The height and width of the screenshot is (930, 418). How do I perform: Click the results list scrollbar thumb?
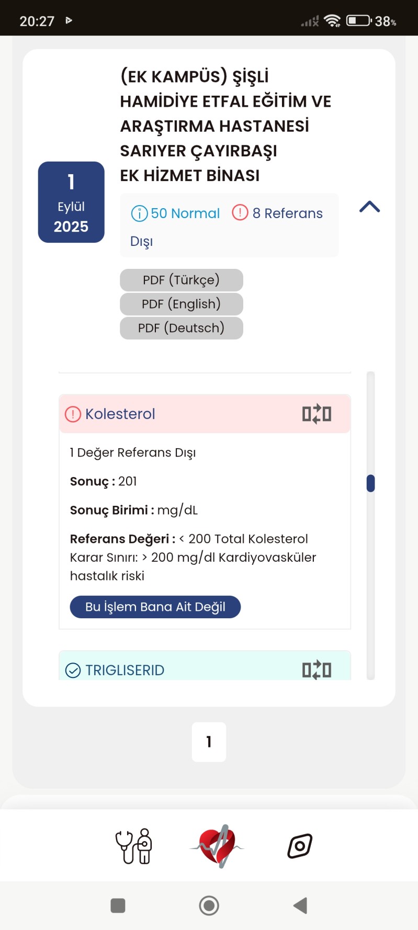click(x=370, y=483)
